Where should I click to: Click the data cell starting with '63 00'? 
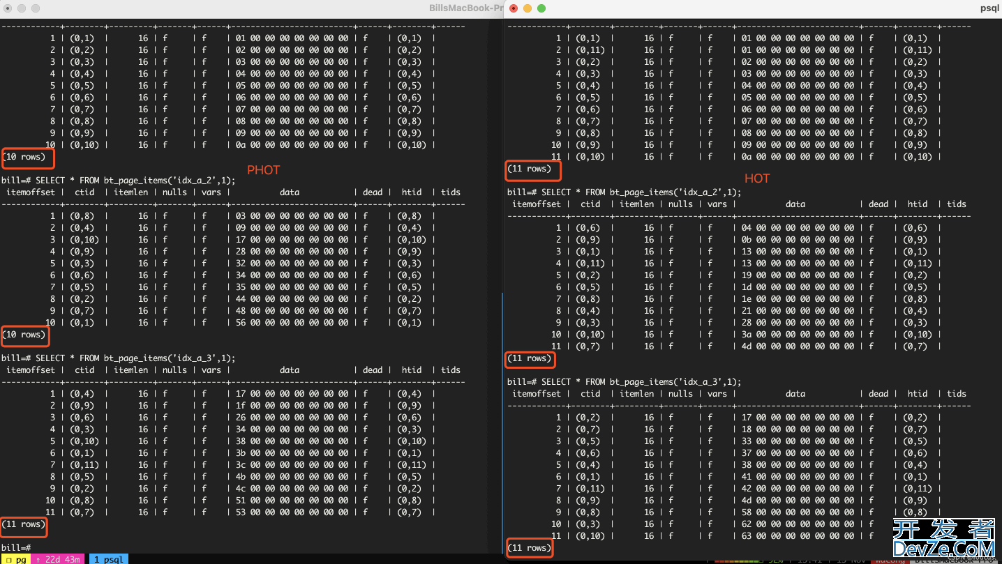798,536
